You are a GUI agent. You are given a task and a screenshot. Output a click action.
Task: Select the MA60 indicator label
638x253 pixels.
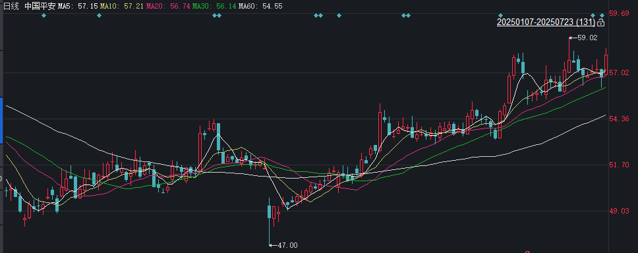(x=260, y=6)
